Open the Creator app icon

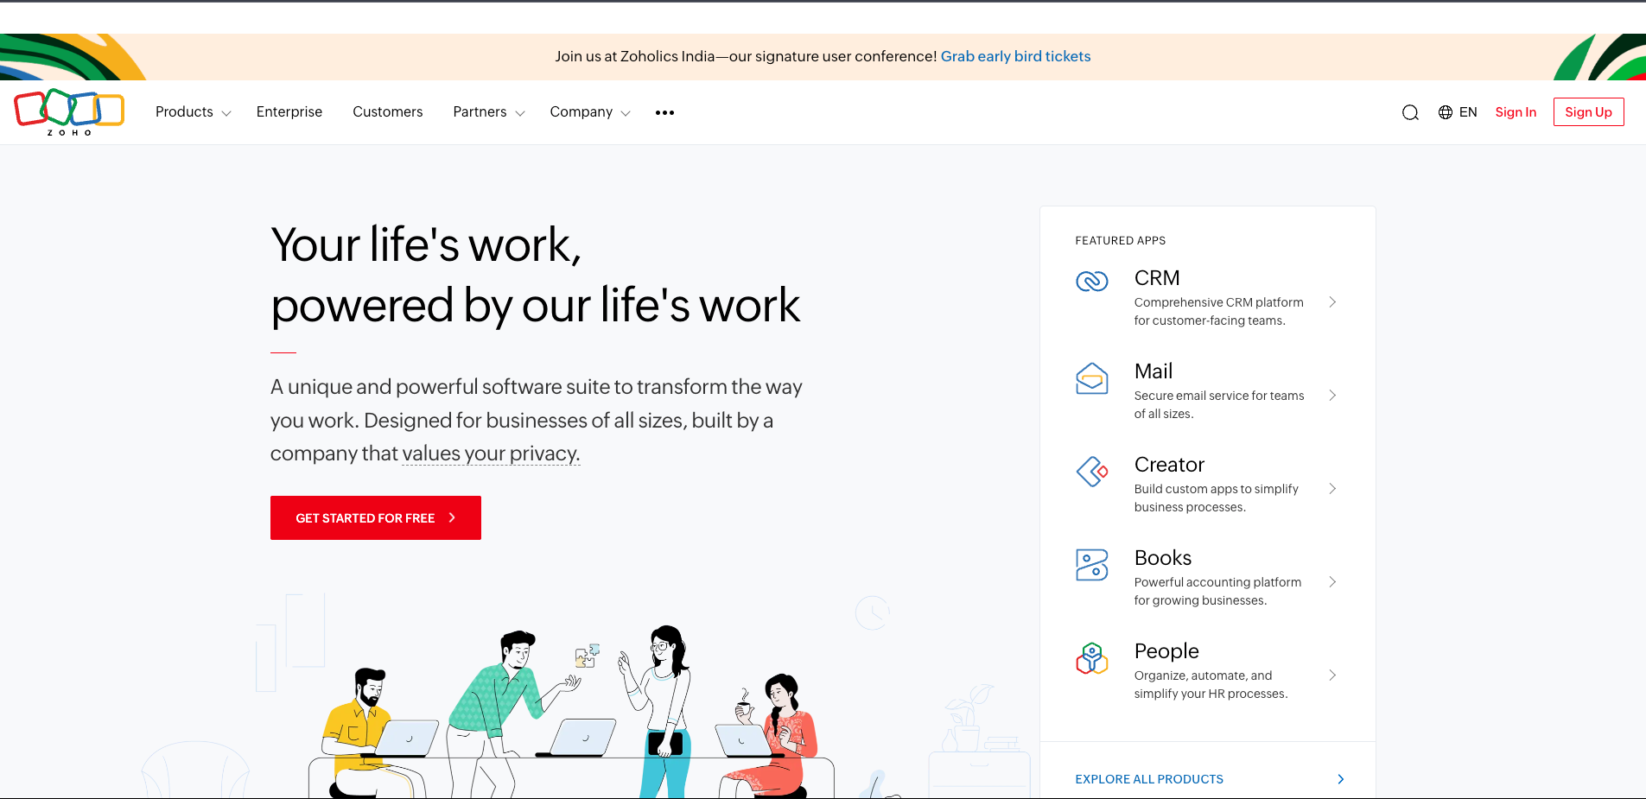click(x=1092, y=472)
